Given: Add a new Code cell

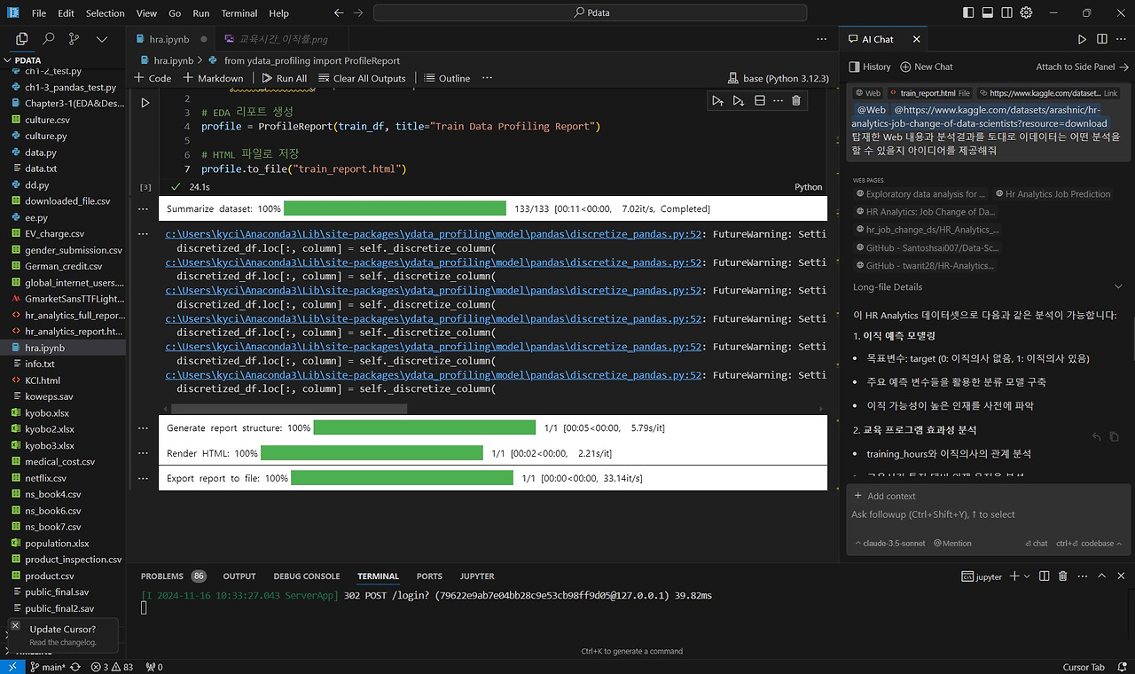Looking at the screenshot, I should pyautogui.click(x=153, y=78).
